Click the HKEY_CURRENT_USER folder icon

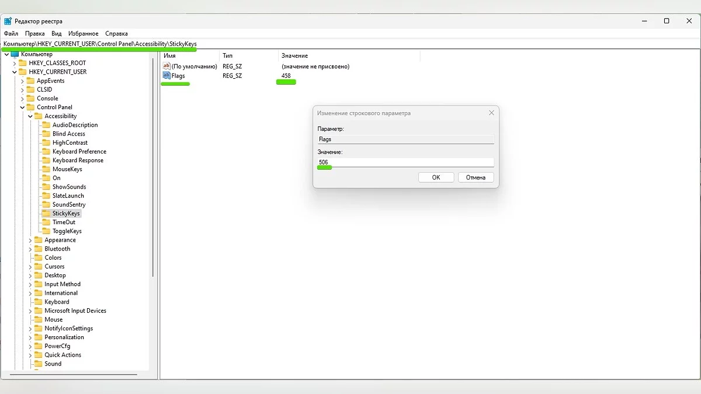(23, 72)
